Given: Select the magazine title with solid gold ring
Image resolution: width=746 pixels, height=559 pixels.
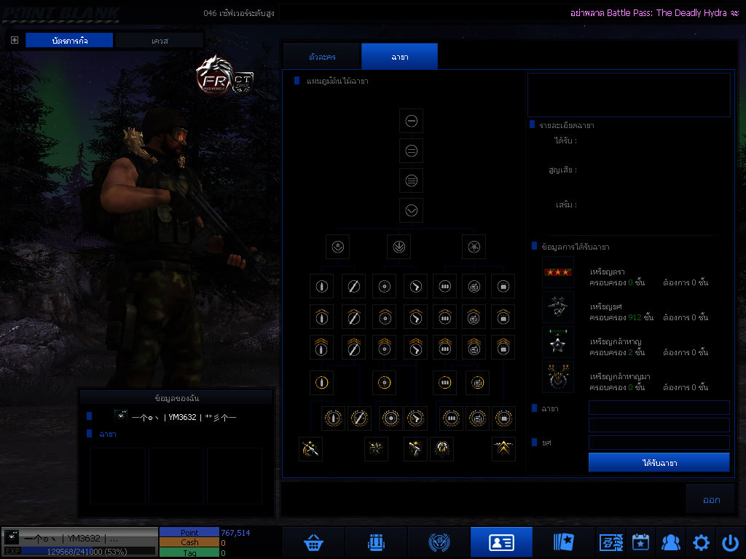Looking at the screenshot, I should 445,383.
